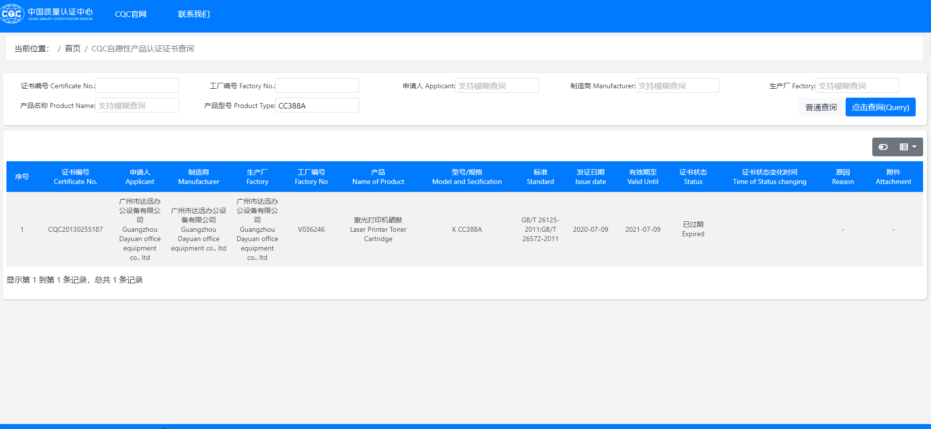Viewport: 931px width, 429px height.
Task: Focus the Factory No. input field
Action: [317, 85]
